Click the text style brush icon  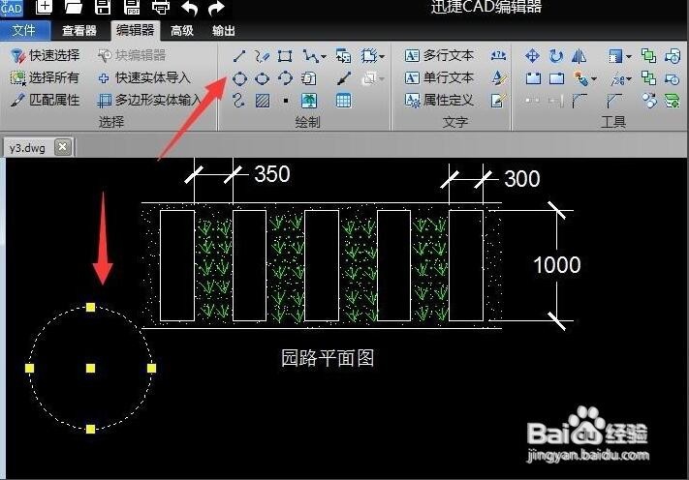click(x=499, y=77)
